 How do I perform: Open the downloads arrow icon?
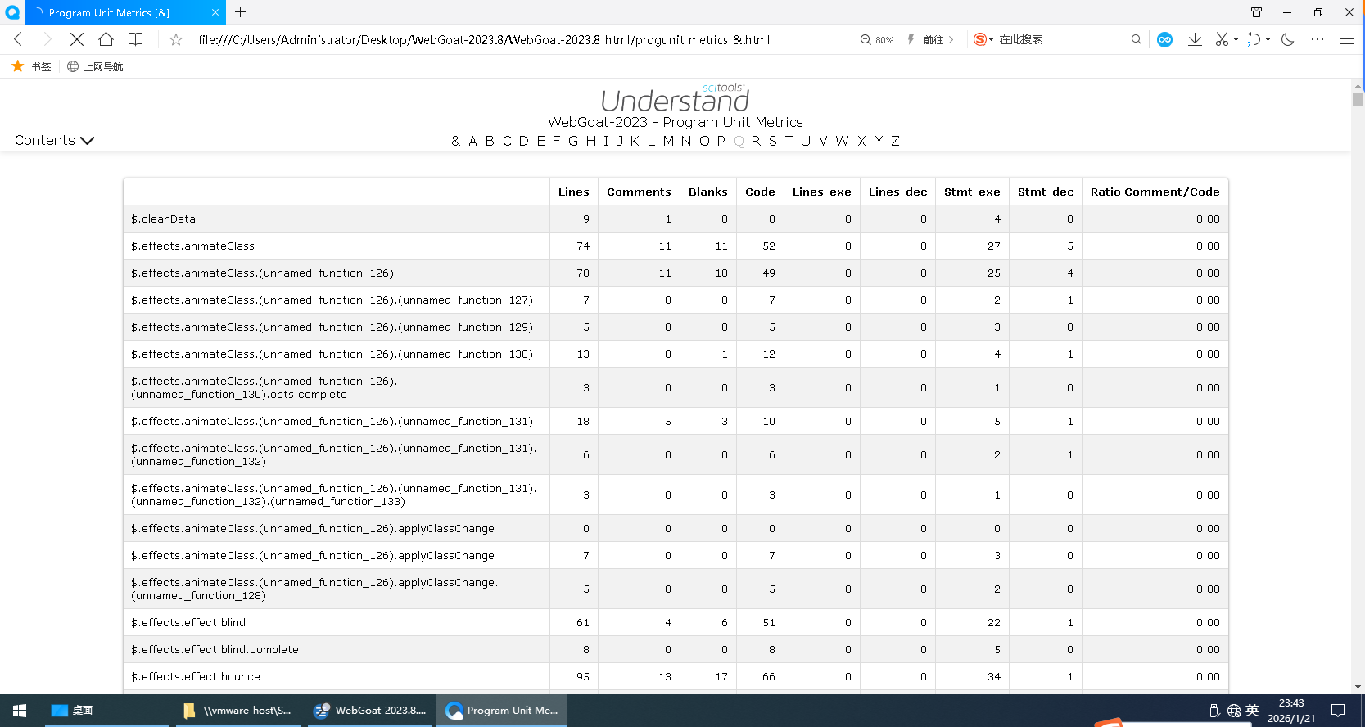[1195, 39]
